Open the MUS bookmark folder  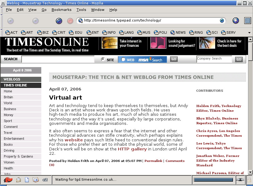pyautogui.click(x=144, y=32)
